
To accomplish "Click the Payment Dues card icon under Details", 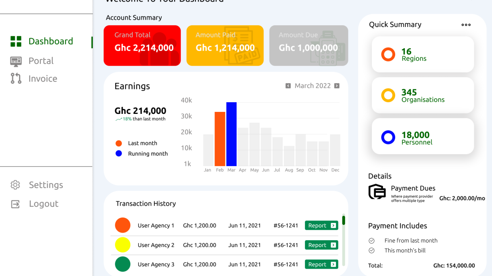I will point(377,192).
